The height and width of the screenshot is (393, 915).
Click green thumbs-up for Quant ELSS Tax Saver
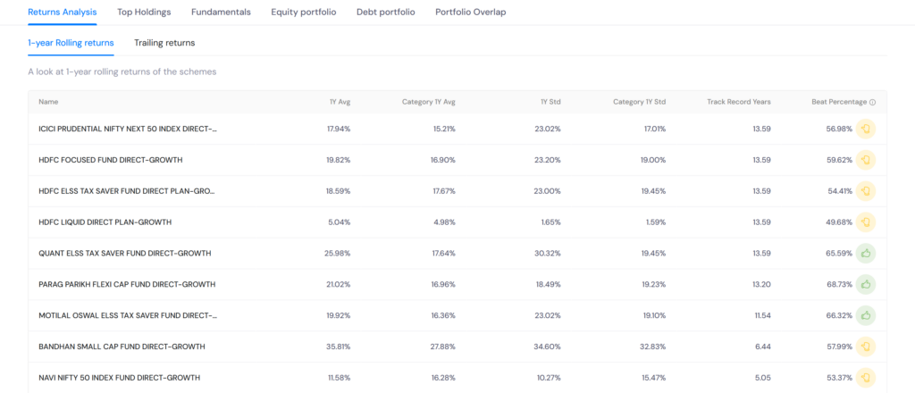coord(866,253)
